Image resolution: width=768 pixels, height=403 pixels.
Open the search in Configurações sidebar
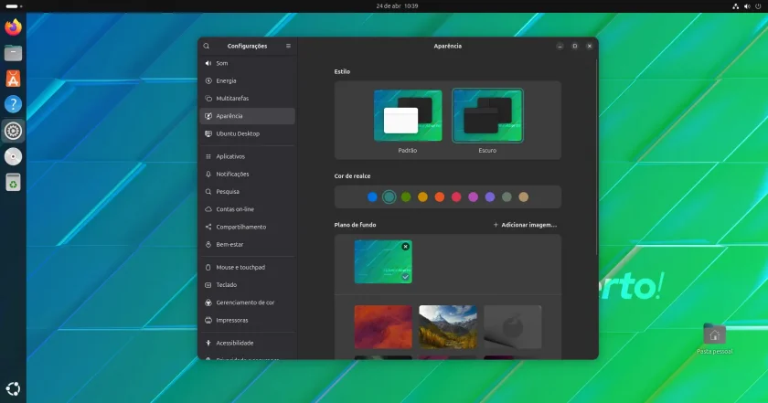(207, 46)
